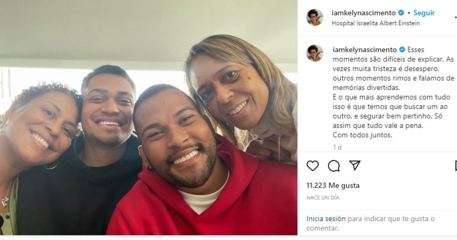Screen dimensions: 457x240
Task: Click verified badge next to header username
Action: point(401,13)
